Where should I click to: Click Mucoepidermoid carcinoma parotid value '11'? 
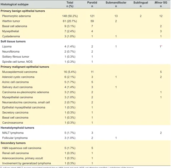(92, 72)
